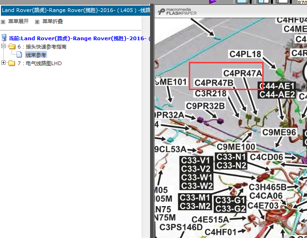Click the C33-V2 label
The image size is (307, 238).
(x=196, y=169)
